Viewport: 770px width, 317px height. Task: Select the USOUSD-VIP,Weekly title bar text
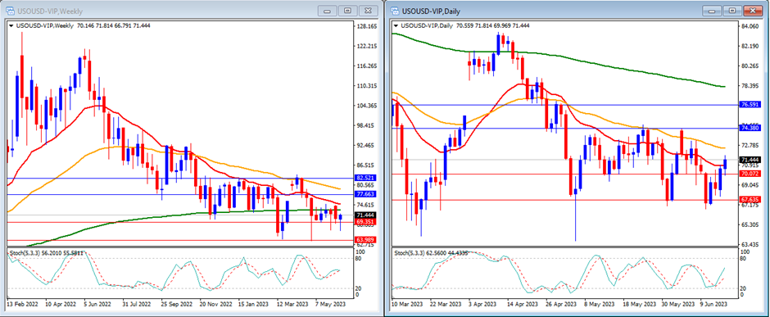50,11
